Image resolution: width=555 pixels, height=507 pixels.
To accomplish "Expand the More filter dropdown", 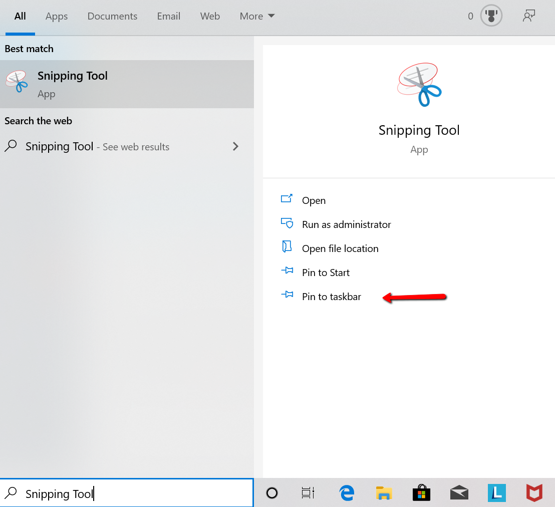I will point(257,16).
